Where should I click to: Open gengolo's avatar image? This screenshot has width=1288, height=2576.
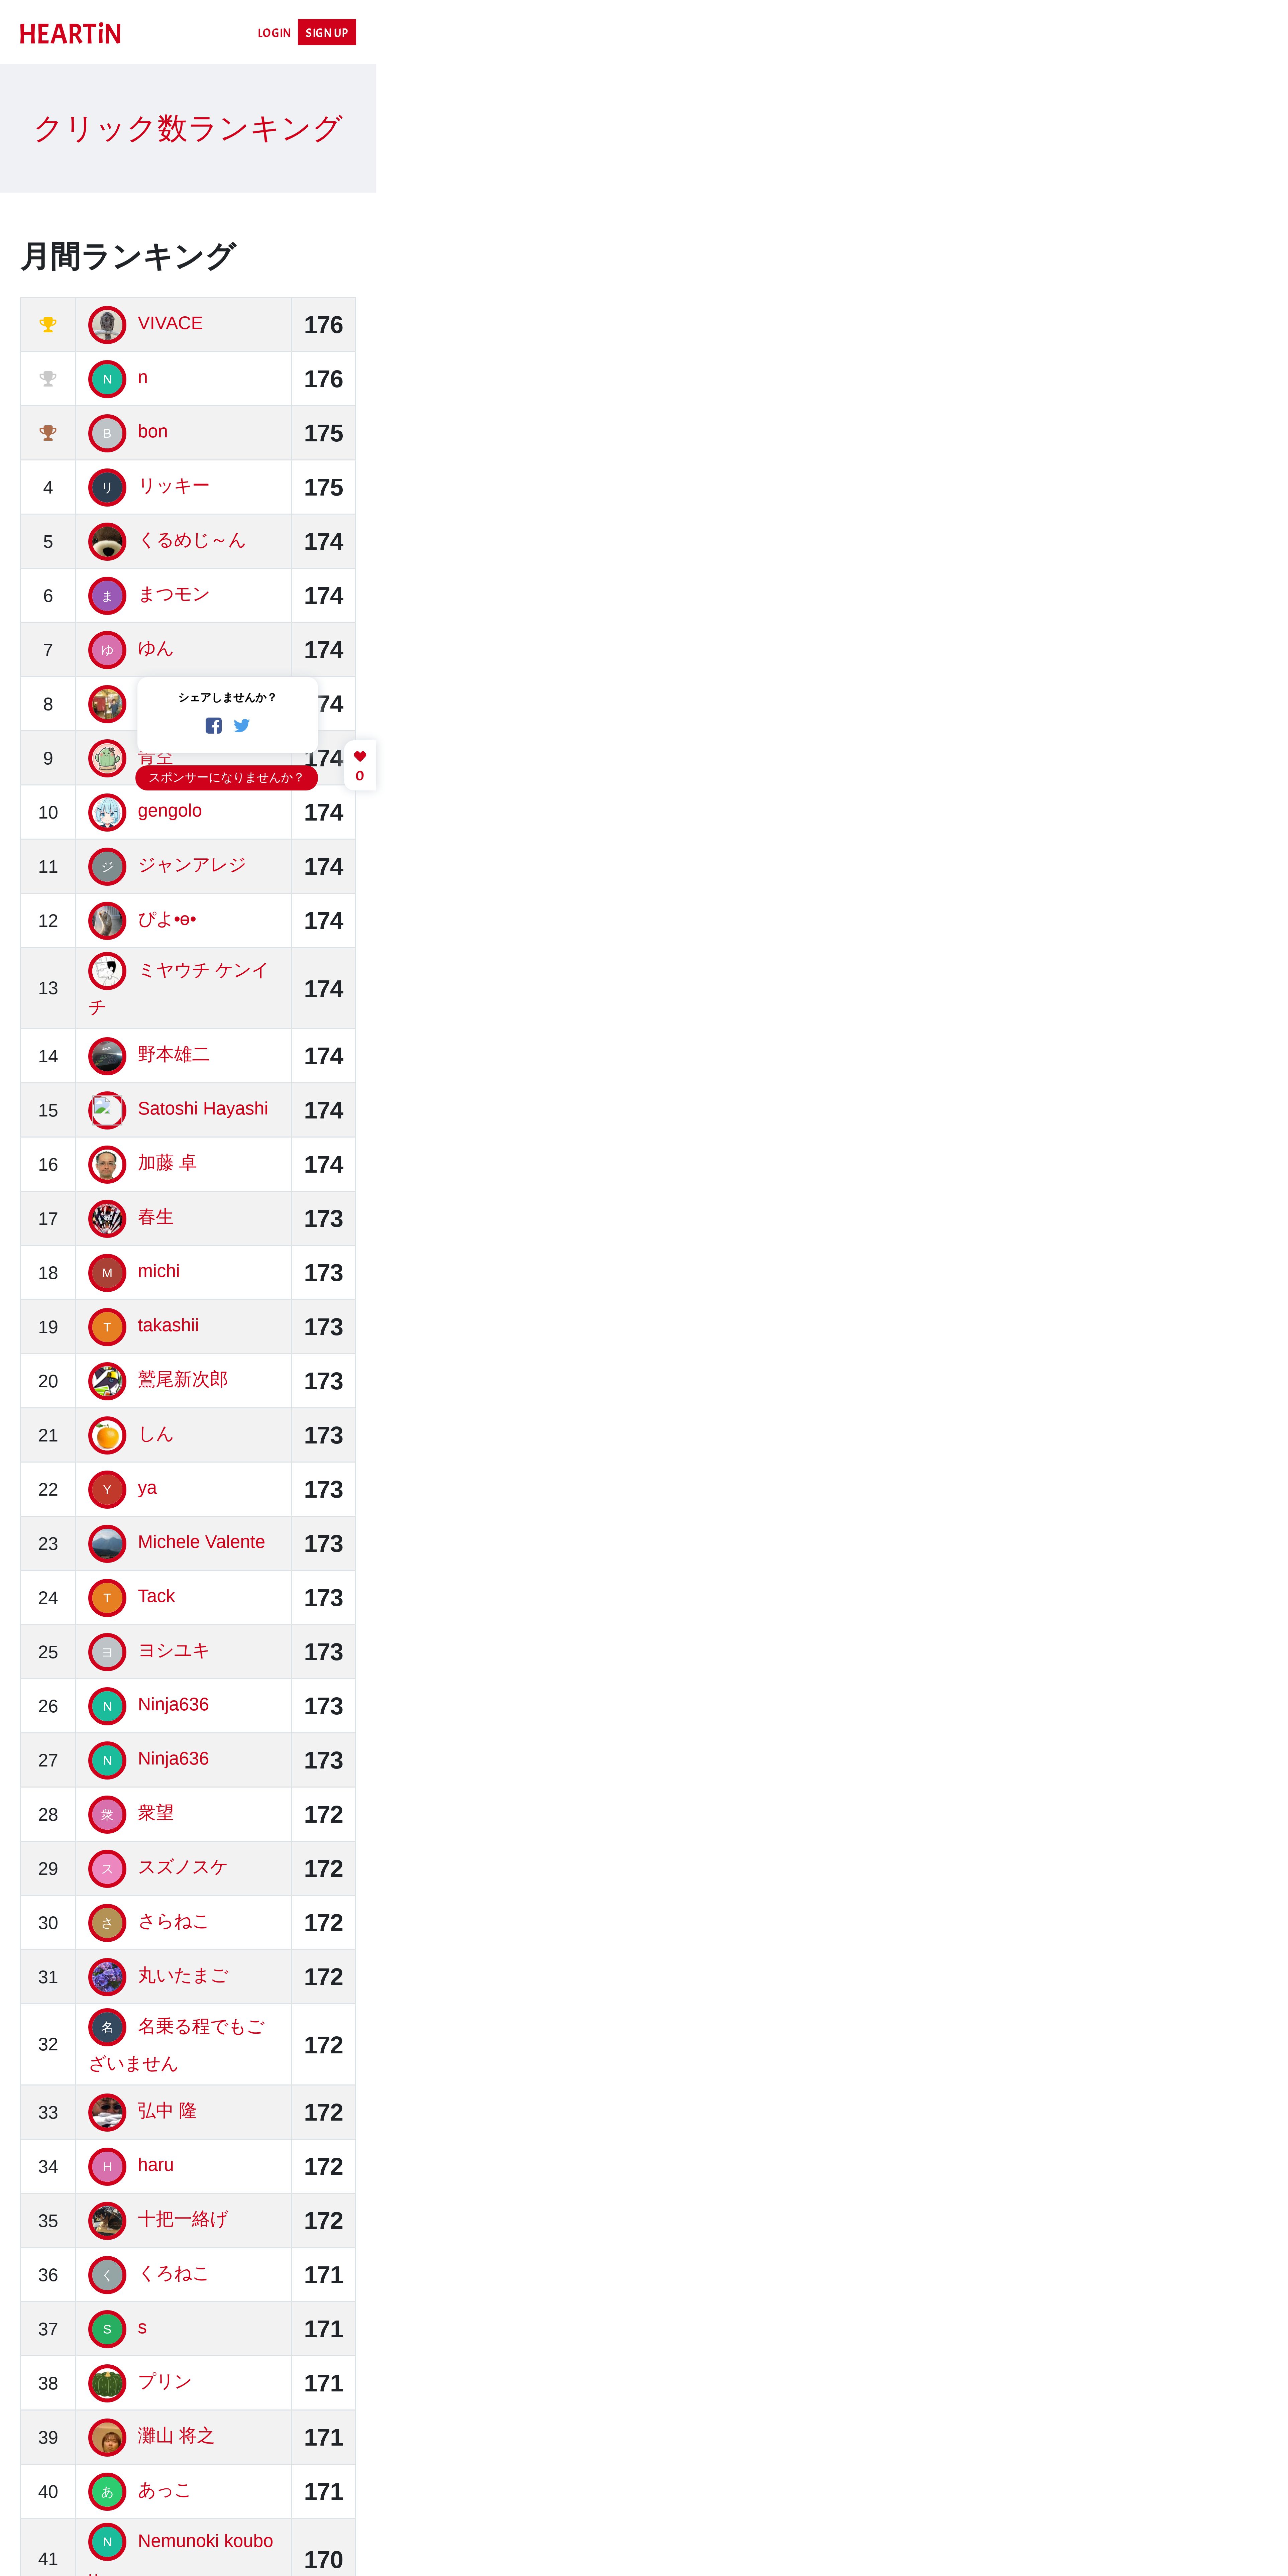(x=107, y=812)
